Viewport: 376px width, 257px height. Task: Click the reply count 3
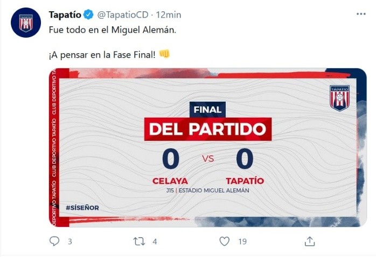click(69, 242)
